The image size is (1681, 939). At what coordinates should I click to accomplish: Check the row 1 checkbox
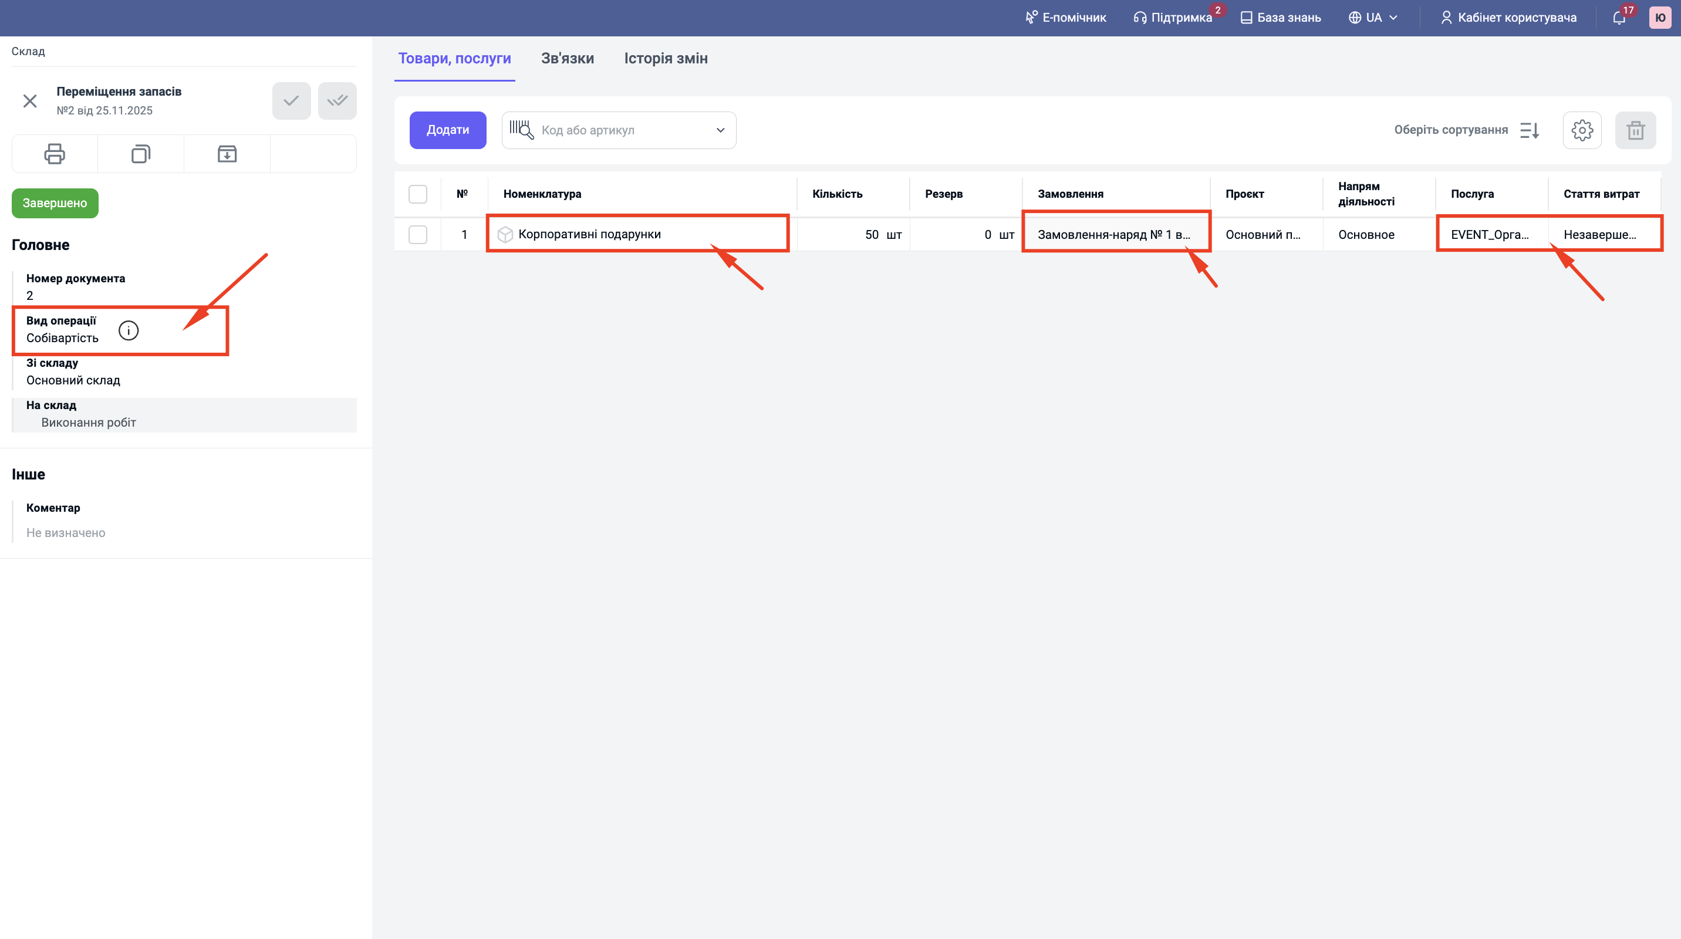(x=418, y=234)
